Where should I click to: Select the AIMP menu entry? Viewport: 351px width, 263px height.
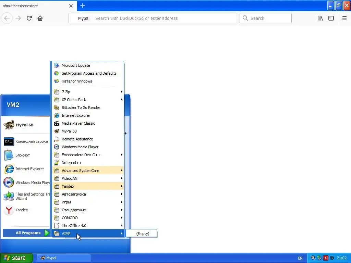click(x=88, y=233)
